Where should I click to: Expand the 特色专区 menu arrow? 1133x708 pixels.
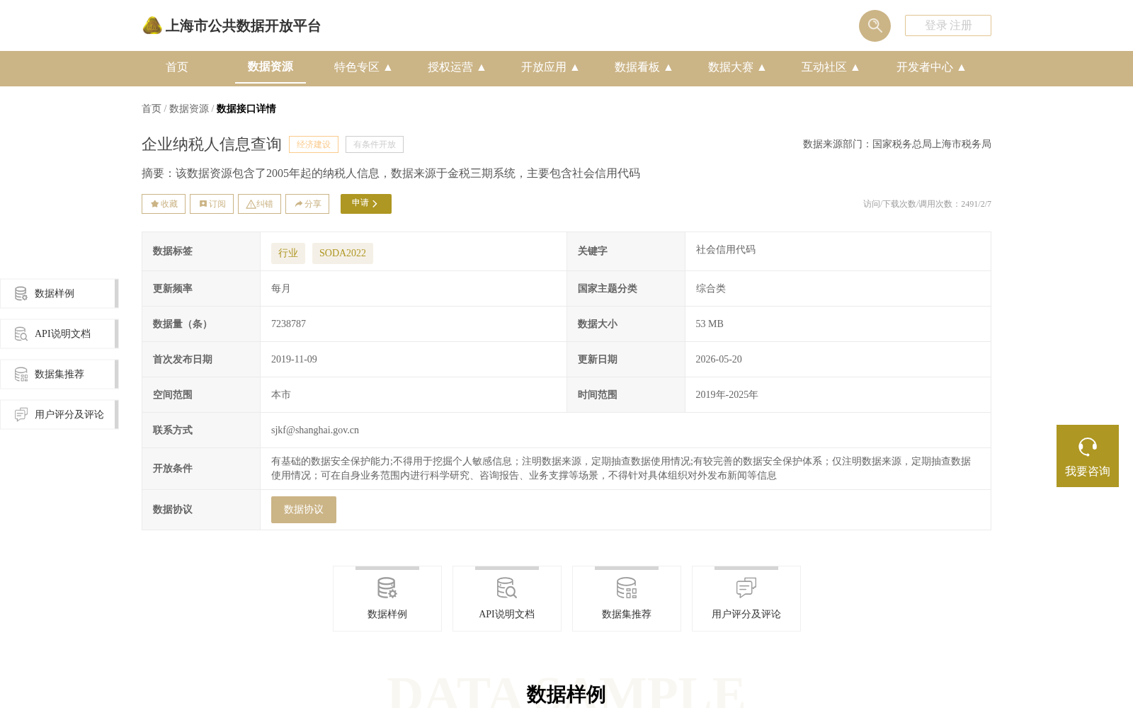tap(388, 67)
